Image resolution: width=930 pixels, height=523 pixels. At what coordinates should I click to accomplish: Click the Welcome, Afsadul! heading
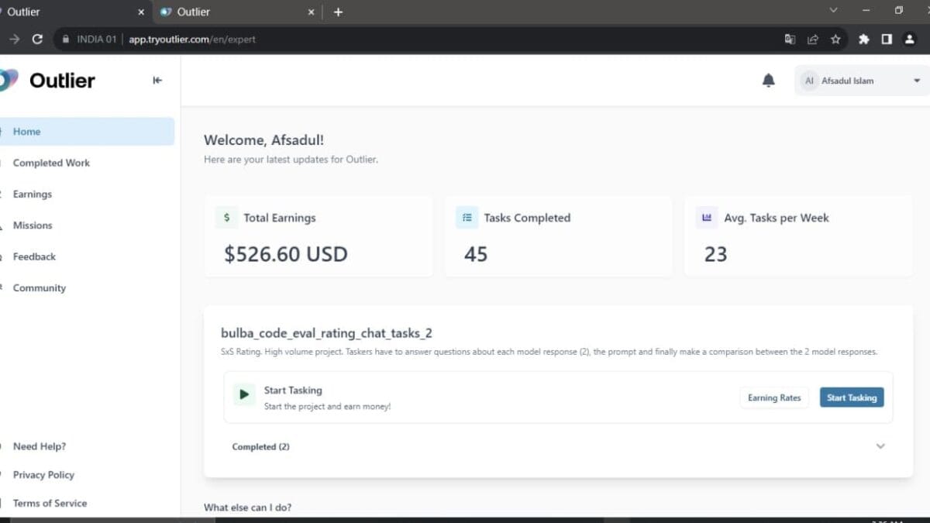(x=263, y=140)
